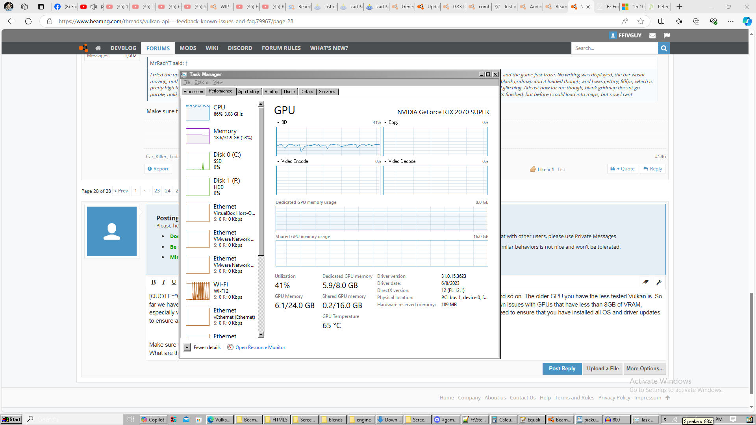This screenshot has height=425, width=756.
Task: Open the Options menu in Task Manager
Action: [x=202, y=82]
